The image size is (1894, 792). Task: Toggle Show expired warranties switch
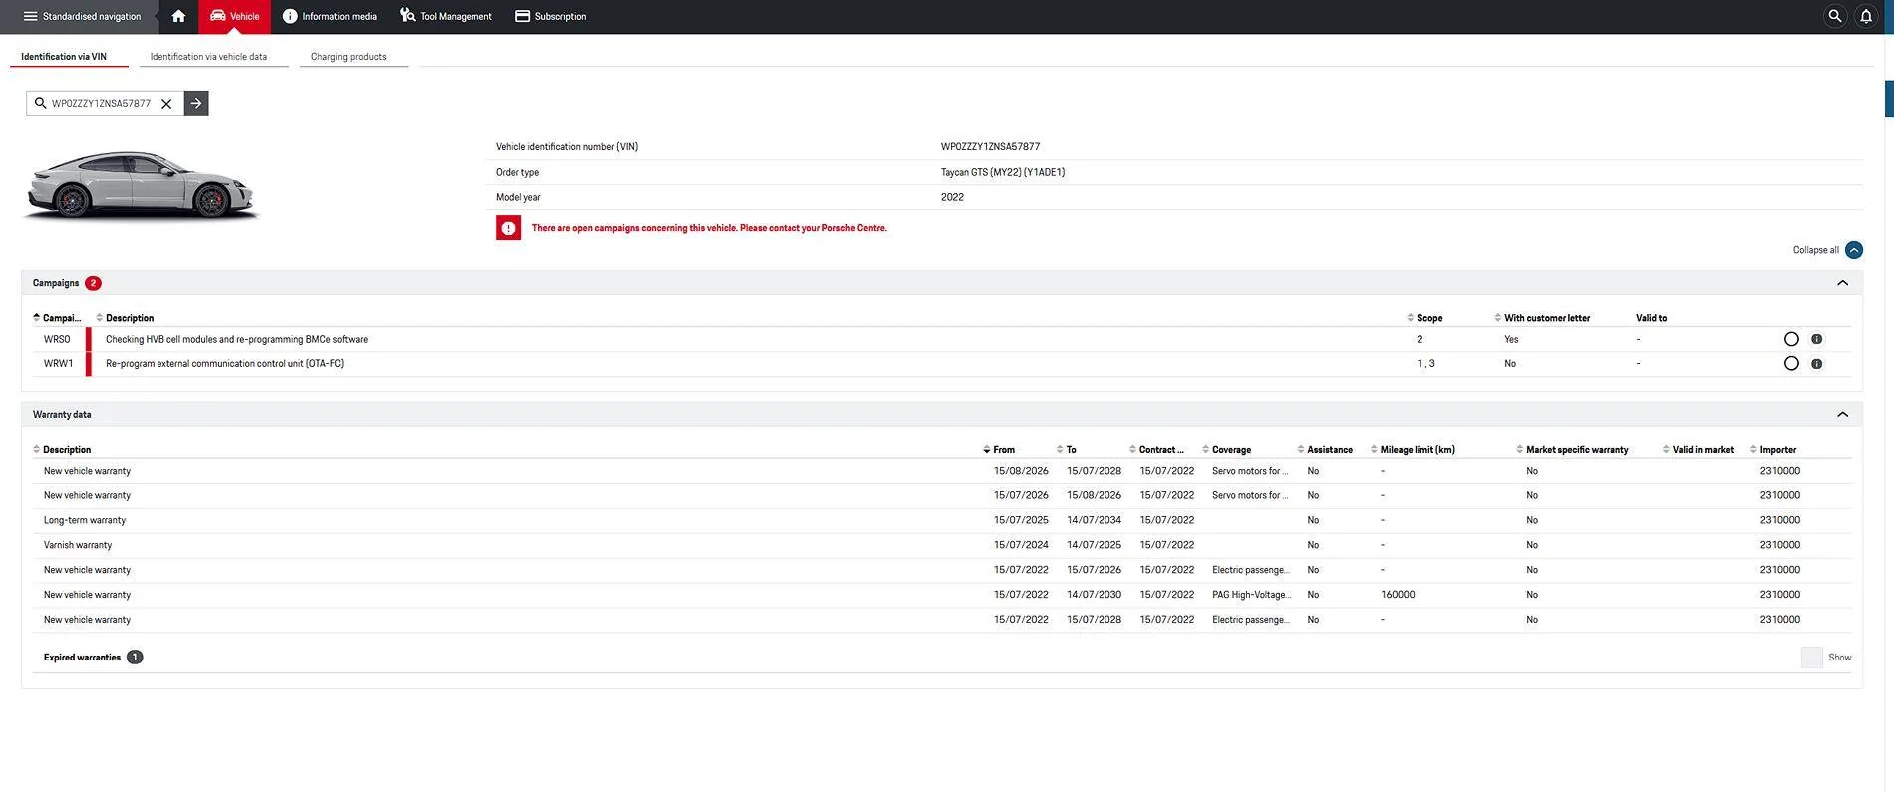point(1812,658)
